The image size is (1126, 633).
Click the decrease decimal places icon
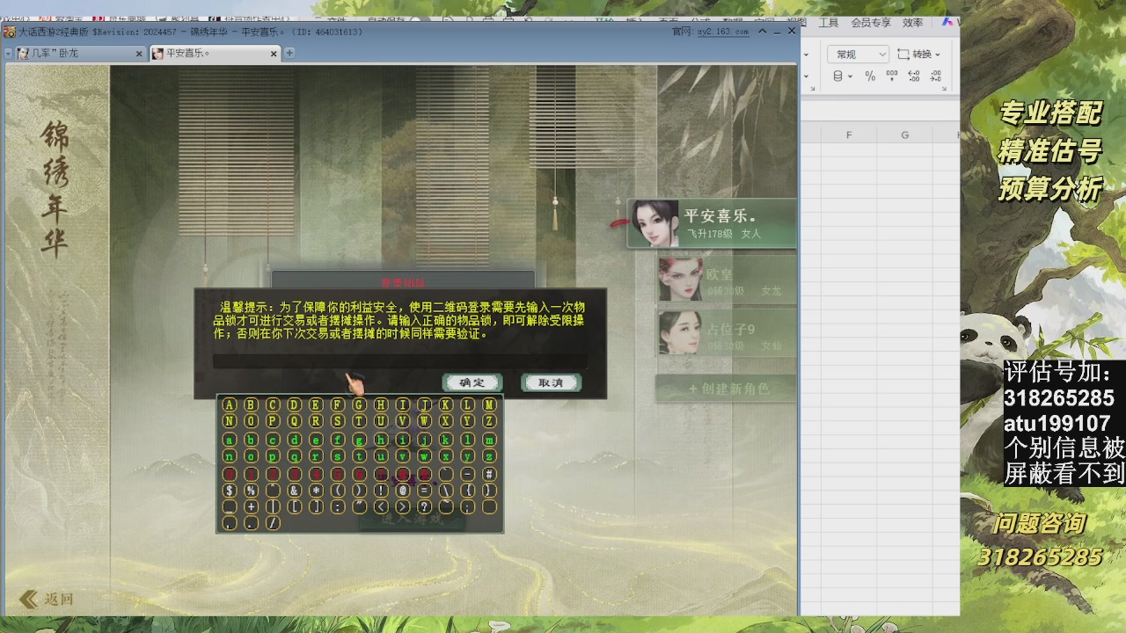point(937,76)
